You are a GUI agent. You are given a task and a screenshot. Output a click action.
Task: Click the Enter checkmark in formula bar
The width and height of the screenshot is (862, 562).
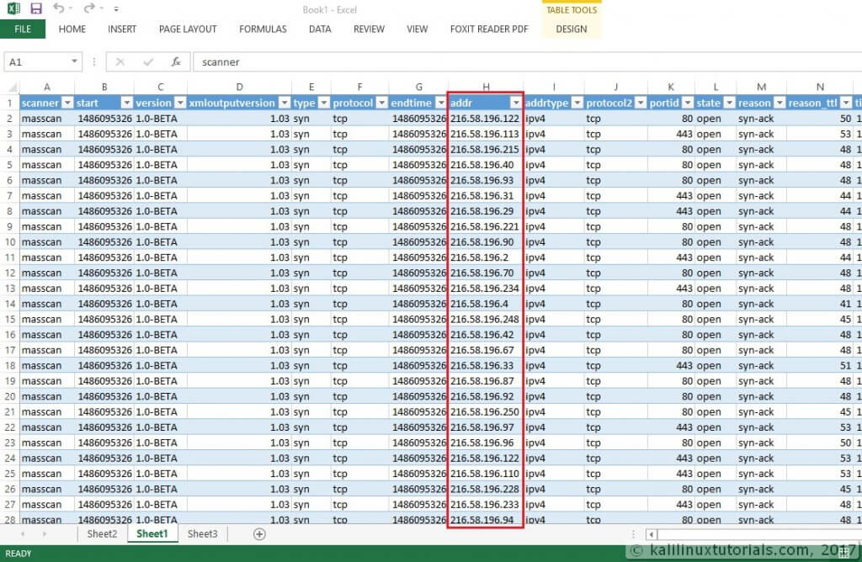pyautogui.click(x=148, y=62)
